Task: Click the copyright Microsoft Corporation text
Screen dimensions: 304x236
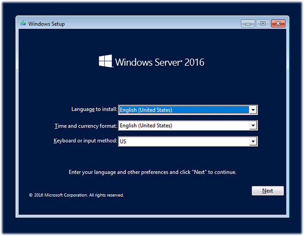Action: (x=76, y=195)
